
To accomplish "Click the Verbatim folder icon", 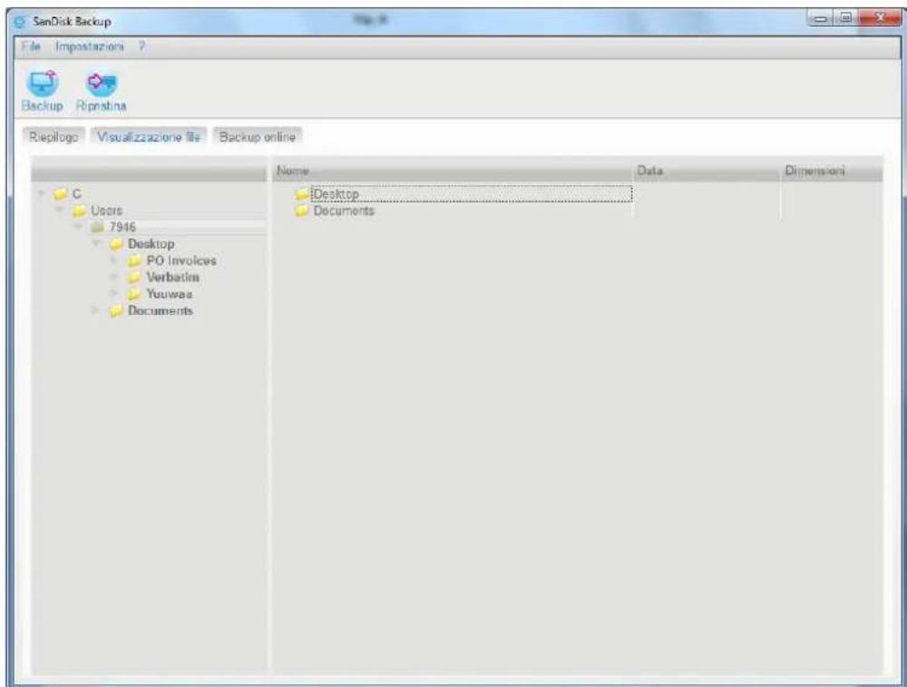I will click(134, 277).
